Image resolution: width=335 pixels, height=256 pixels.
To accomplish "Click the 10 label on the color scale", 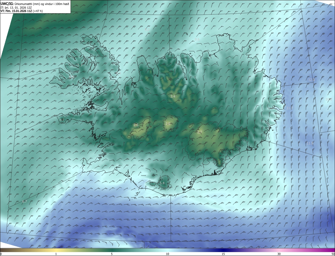I will 167,254.
